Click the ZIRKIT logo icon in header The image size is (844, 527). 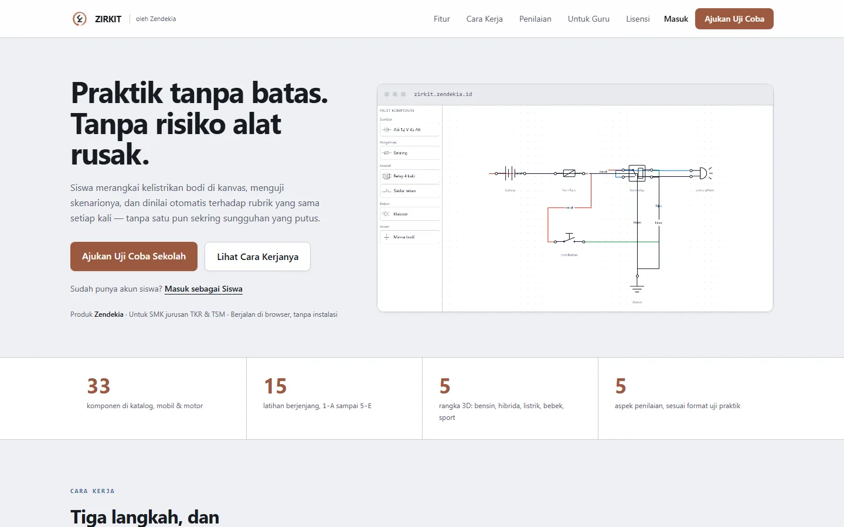[x=80, y=19]
